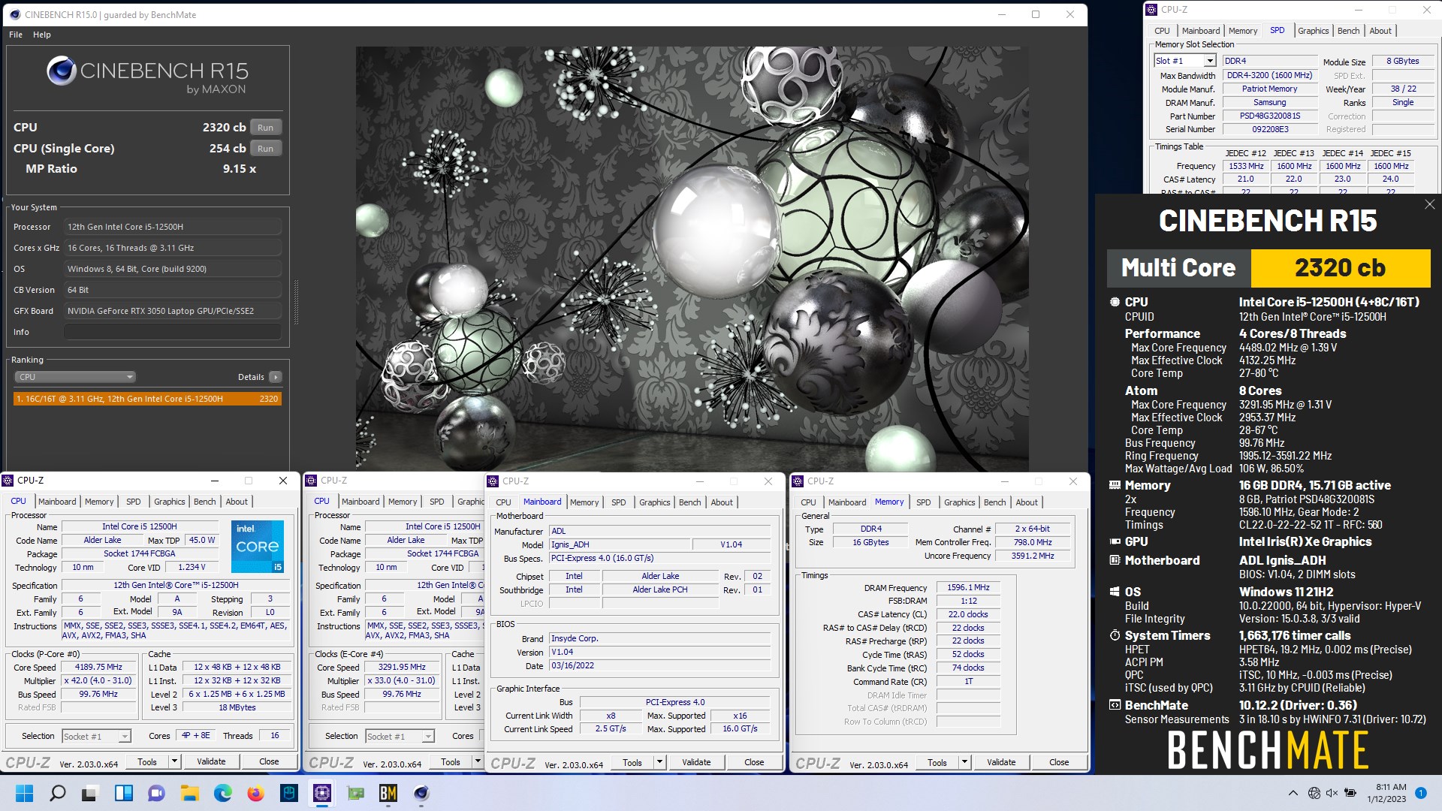Switch to Cinebench via its taskbar icon

pos(421,793)
